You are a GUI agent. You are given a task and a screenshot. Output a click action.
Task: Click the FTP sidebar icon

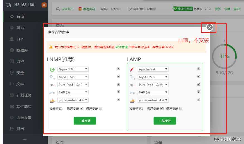(x=12, y=39)
